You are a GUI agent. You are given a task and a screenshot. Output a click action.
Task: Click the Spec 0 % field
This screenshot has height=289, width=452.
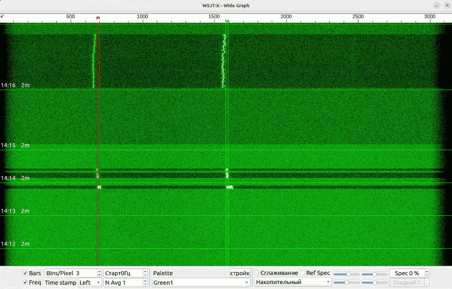coord(407,273)
